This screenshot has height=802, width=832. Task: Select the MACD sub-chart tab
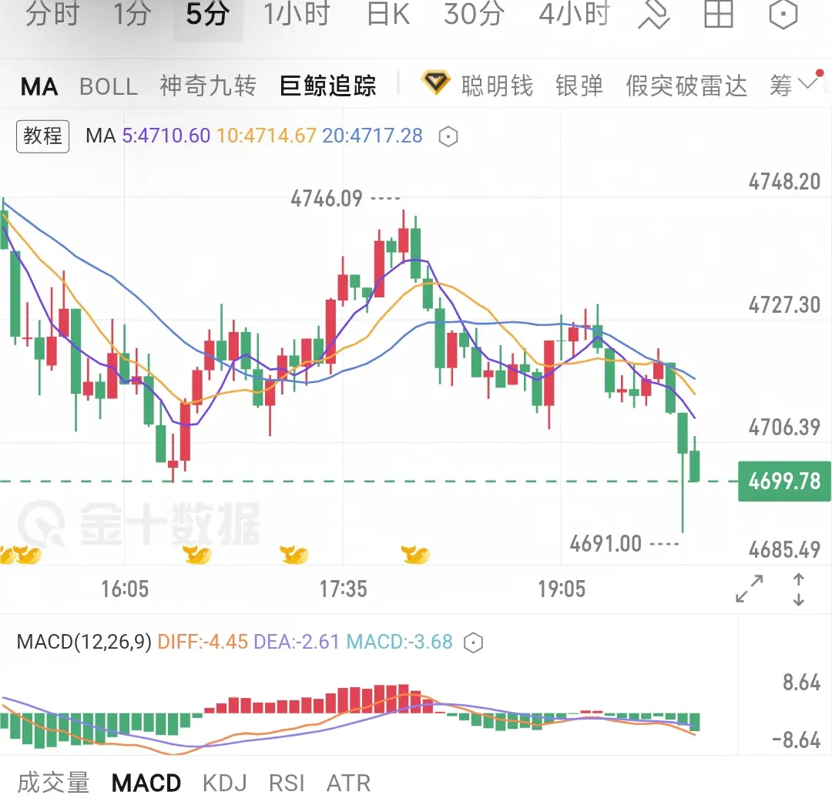146,783
